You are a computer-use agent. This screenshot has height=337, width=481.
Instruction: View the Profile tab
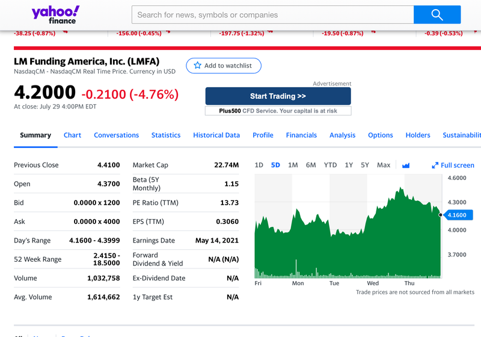(x=263, y=135)
